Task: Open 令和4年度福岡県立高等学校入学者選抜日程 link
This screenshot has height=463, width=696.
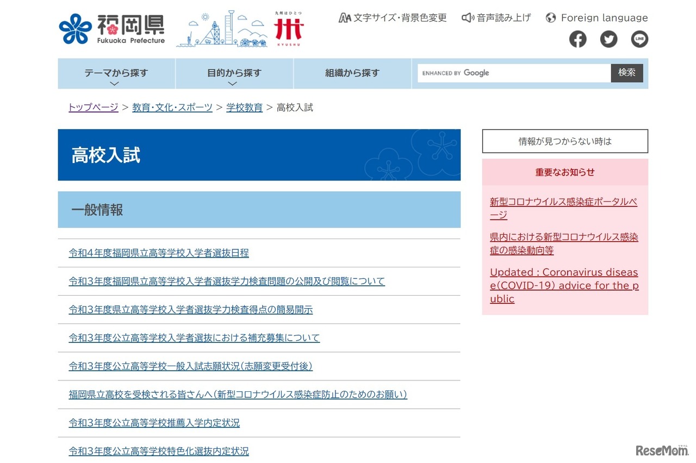Action: pos(158,253)
